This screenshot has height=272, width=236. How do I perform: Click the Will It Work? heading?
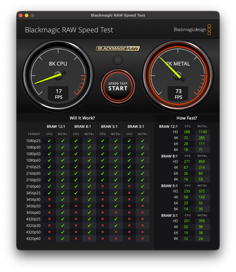tap(82, 118)
